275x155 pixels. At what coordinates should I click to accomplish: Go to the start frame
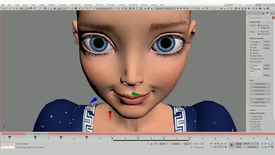211,144
